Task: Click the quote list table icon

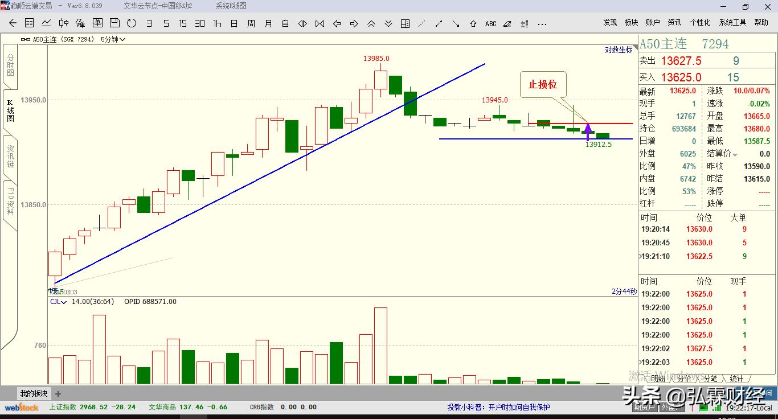Action: (x=29, y=23)
